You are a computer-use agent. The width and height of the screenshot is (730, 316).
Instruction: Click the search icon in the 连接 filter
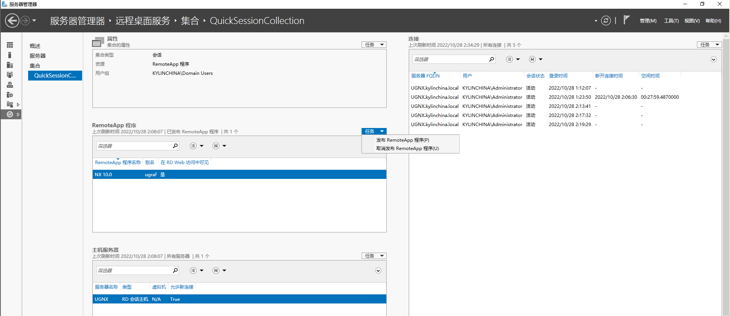pos(492,59)
